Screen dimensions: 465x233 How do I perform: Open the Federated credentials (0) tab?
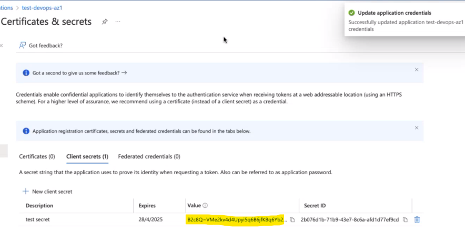[x=149, y=156]
